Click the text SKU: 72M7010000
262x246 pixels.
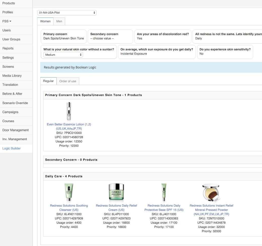tap(211, 218)
